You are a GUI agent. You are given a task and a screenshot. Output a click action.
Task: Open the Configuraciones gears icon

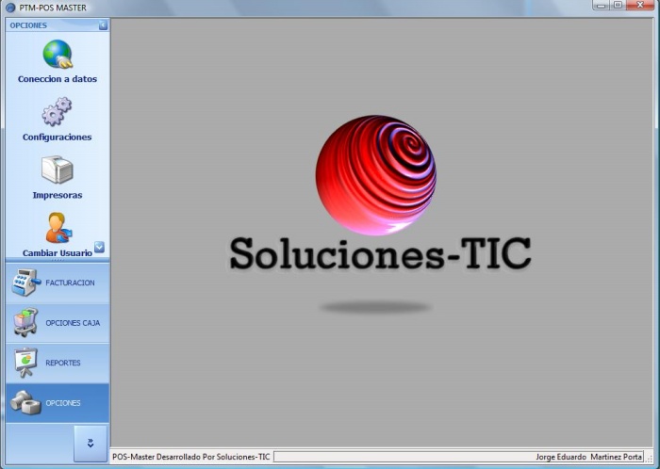click(57, 111)
